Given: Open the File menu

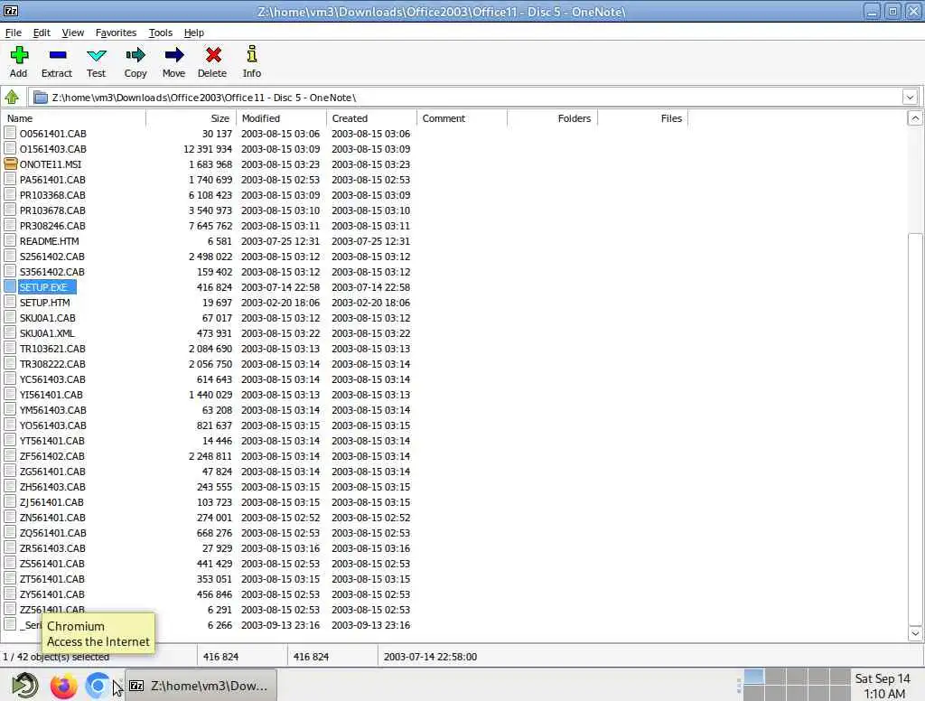Looking at the screenshot, I should pos(13,33).
